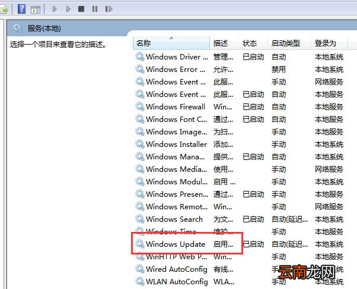Select the Windows Image... service name
The height and width of the screenshot is (289, 357).
click(x=177, y=132)
